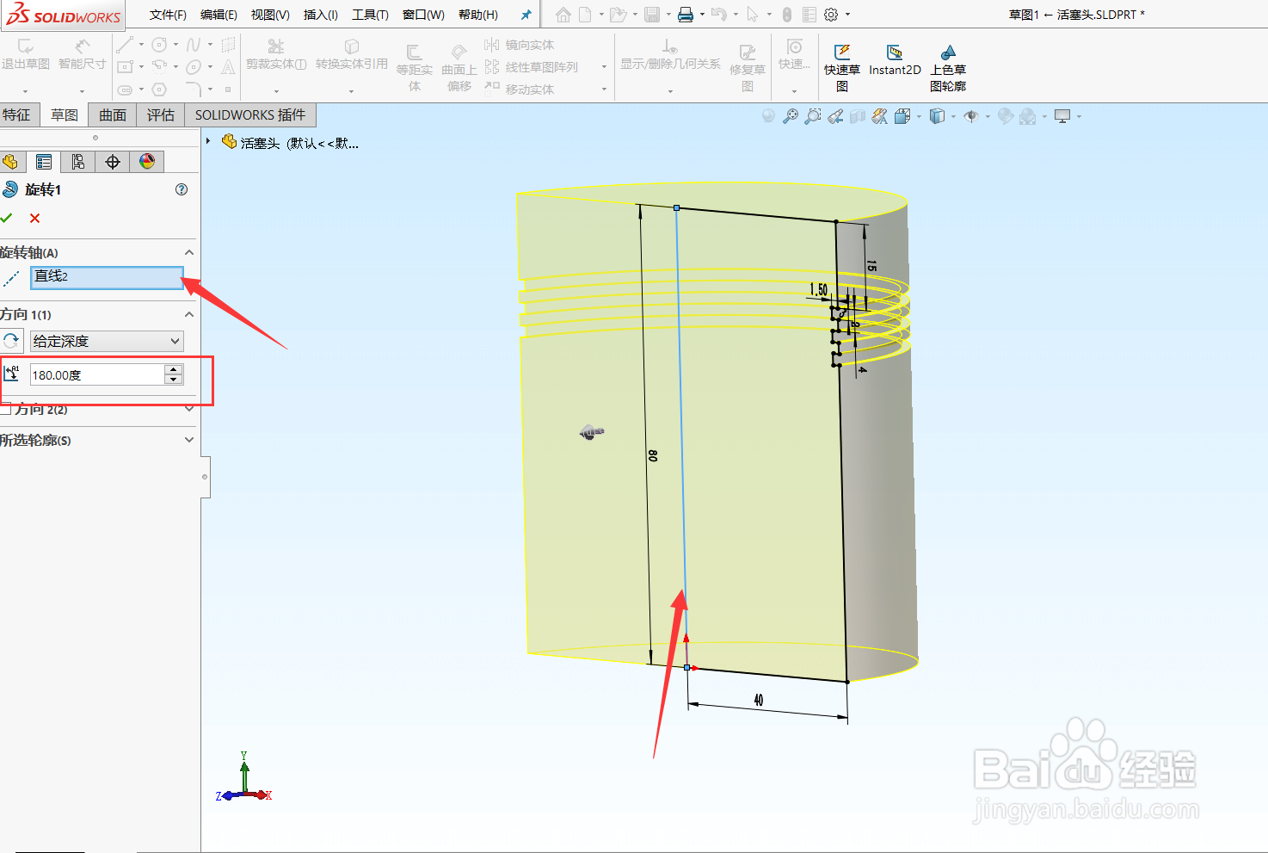Switch to the 特征 tab

(18, 114)
